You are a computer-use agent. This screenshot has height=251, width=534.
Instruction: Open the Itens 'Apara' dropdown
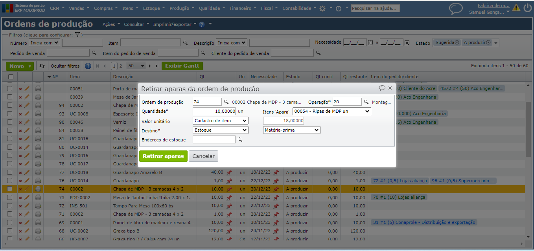[x=331, y=111]
